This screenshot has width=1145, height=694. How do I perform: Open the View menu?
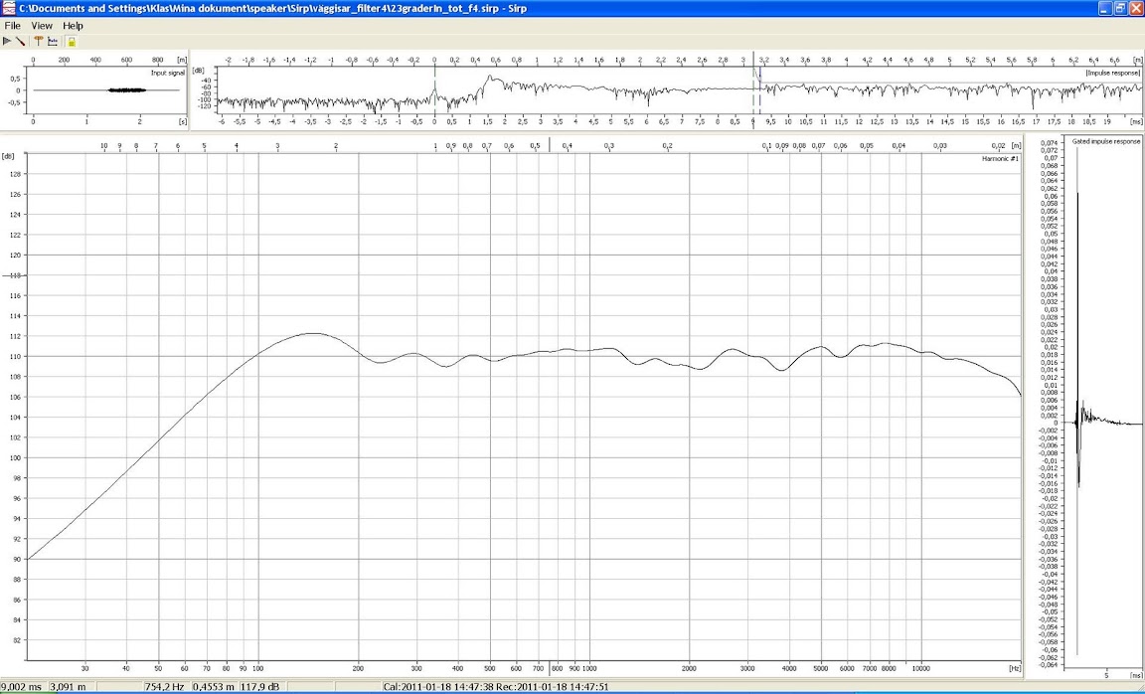click(x=42, y=25)
